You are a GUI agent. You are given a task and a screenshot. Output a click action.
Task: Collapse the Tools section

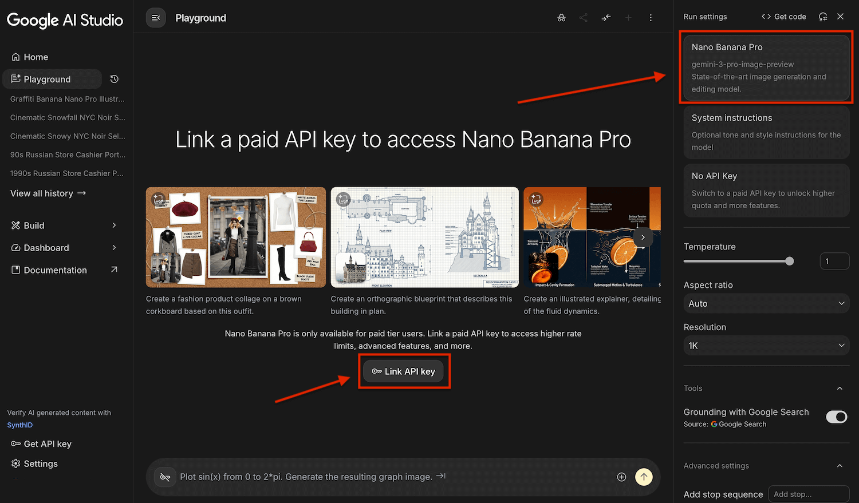click(x=840, y=388)
